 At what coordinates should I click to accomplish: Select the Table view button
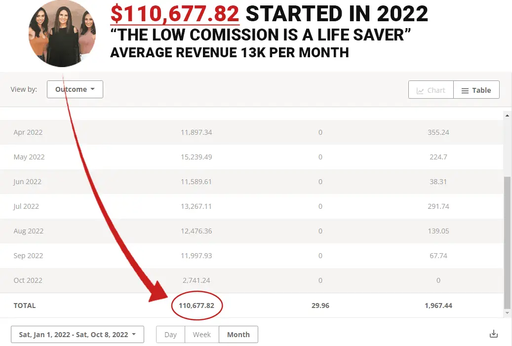(x=476, y=90)
